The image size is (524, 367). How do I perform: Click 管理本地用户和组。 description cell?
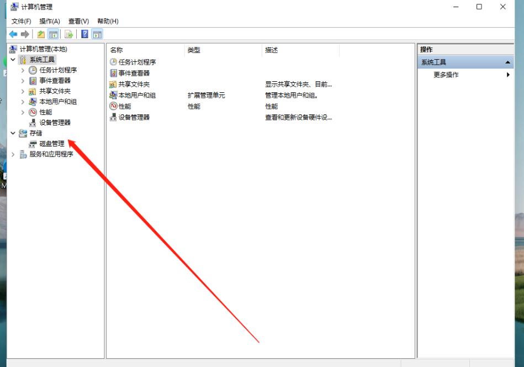[x=291, y=96]
